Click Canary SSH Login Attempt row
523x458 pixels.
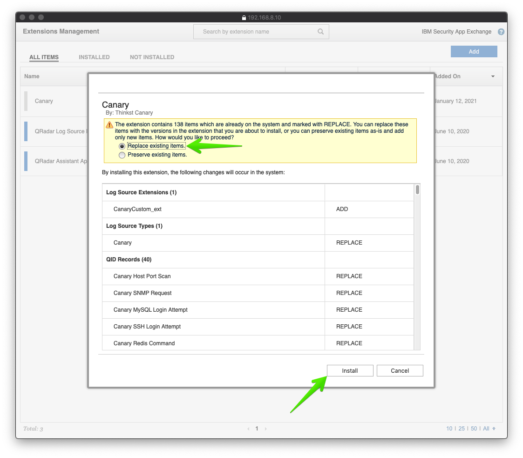point(258,327)
